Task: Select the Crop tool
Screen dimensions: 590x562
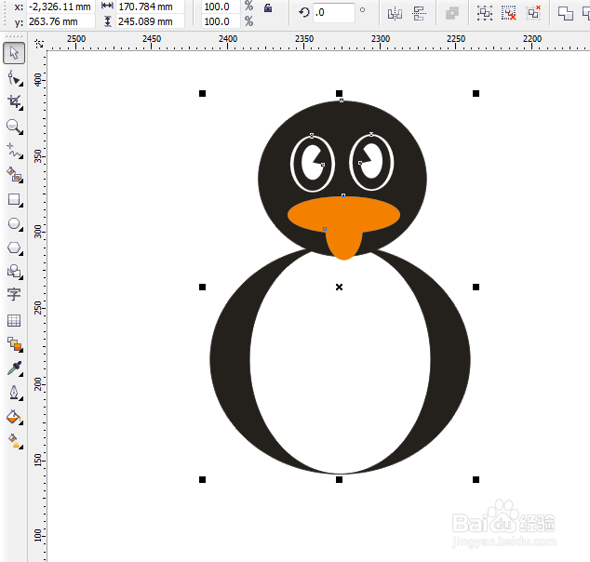Action: (14, 102)
